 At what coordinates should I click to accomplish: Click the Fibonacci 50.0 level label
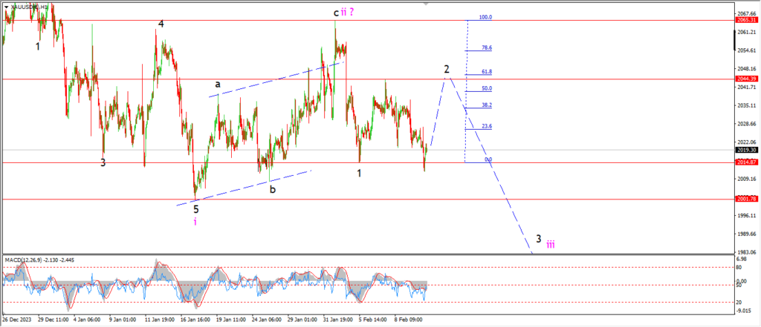[485, 88]
